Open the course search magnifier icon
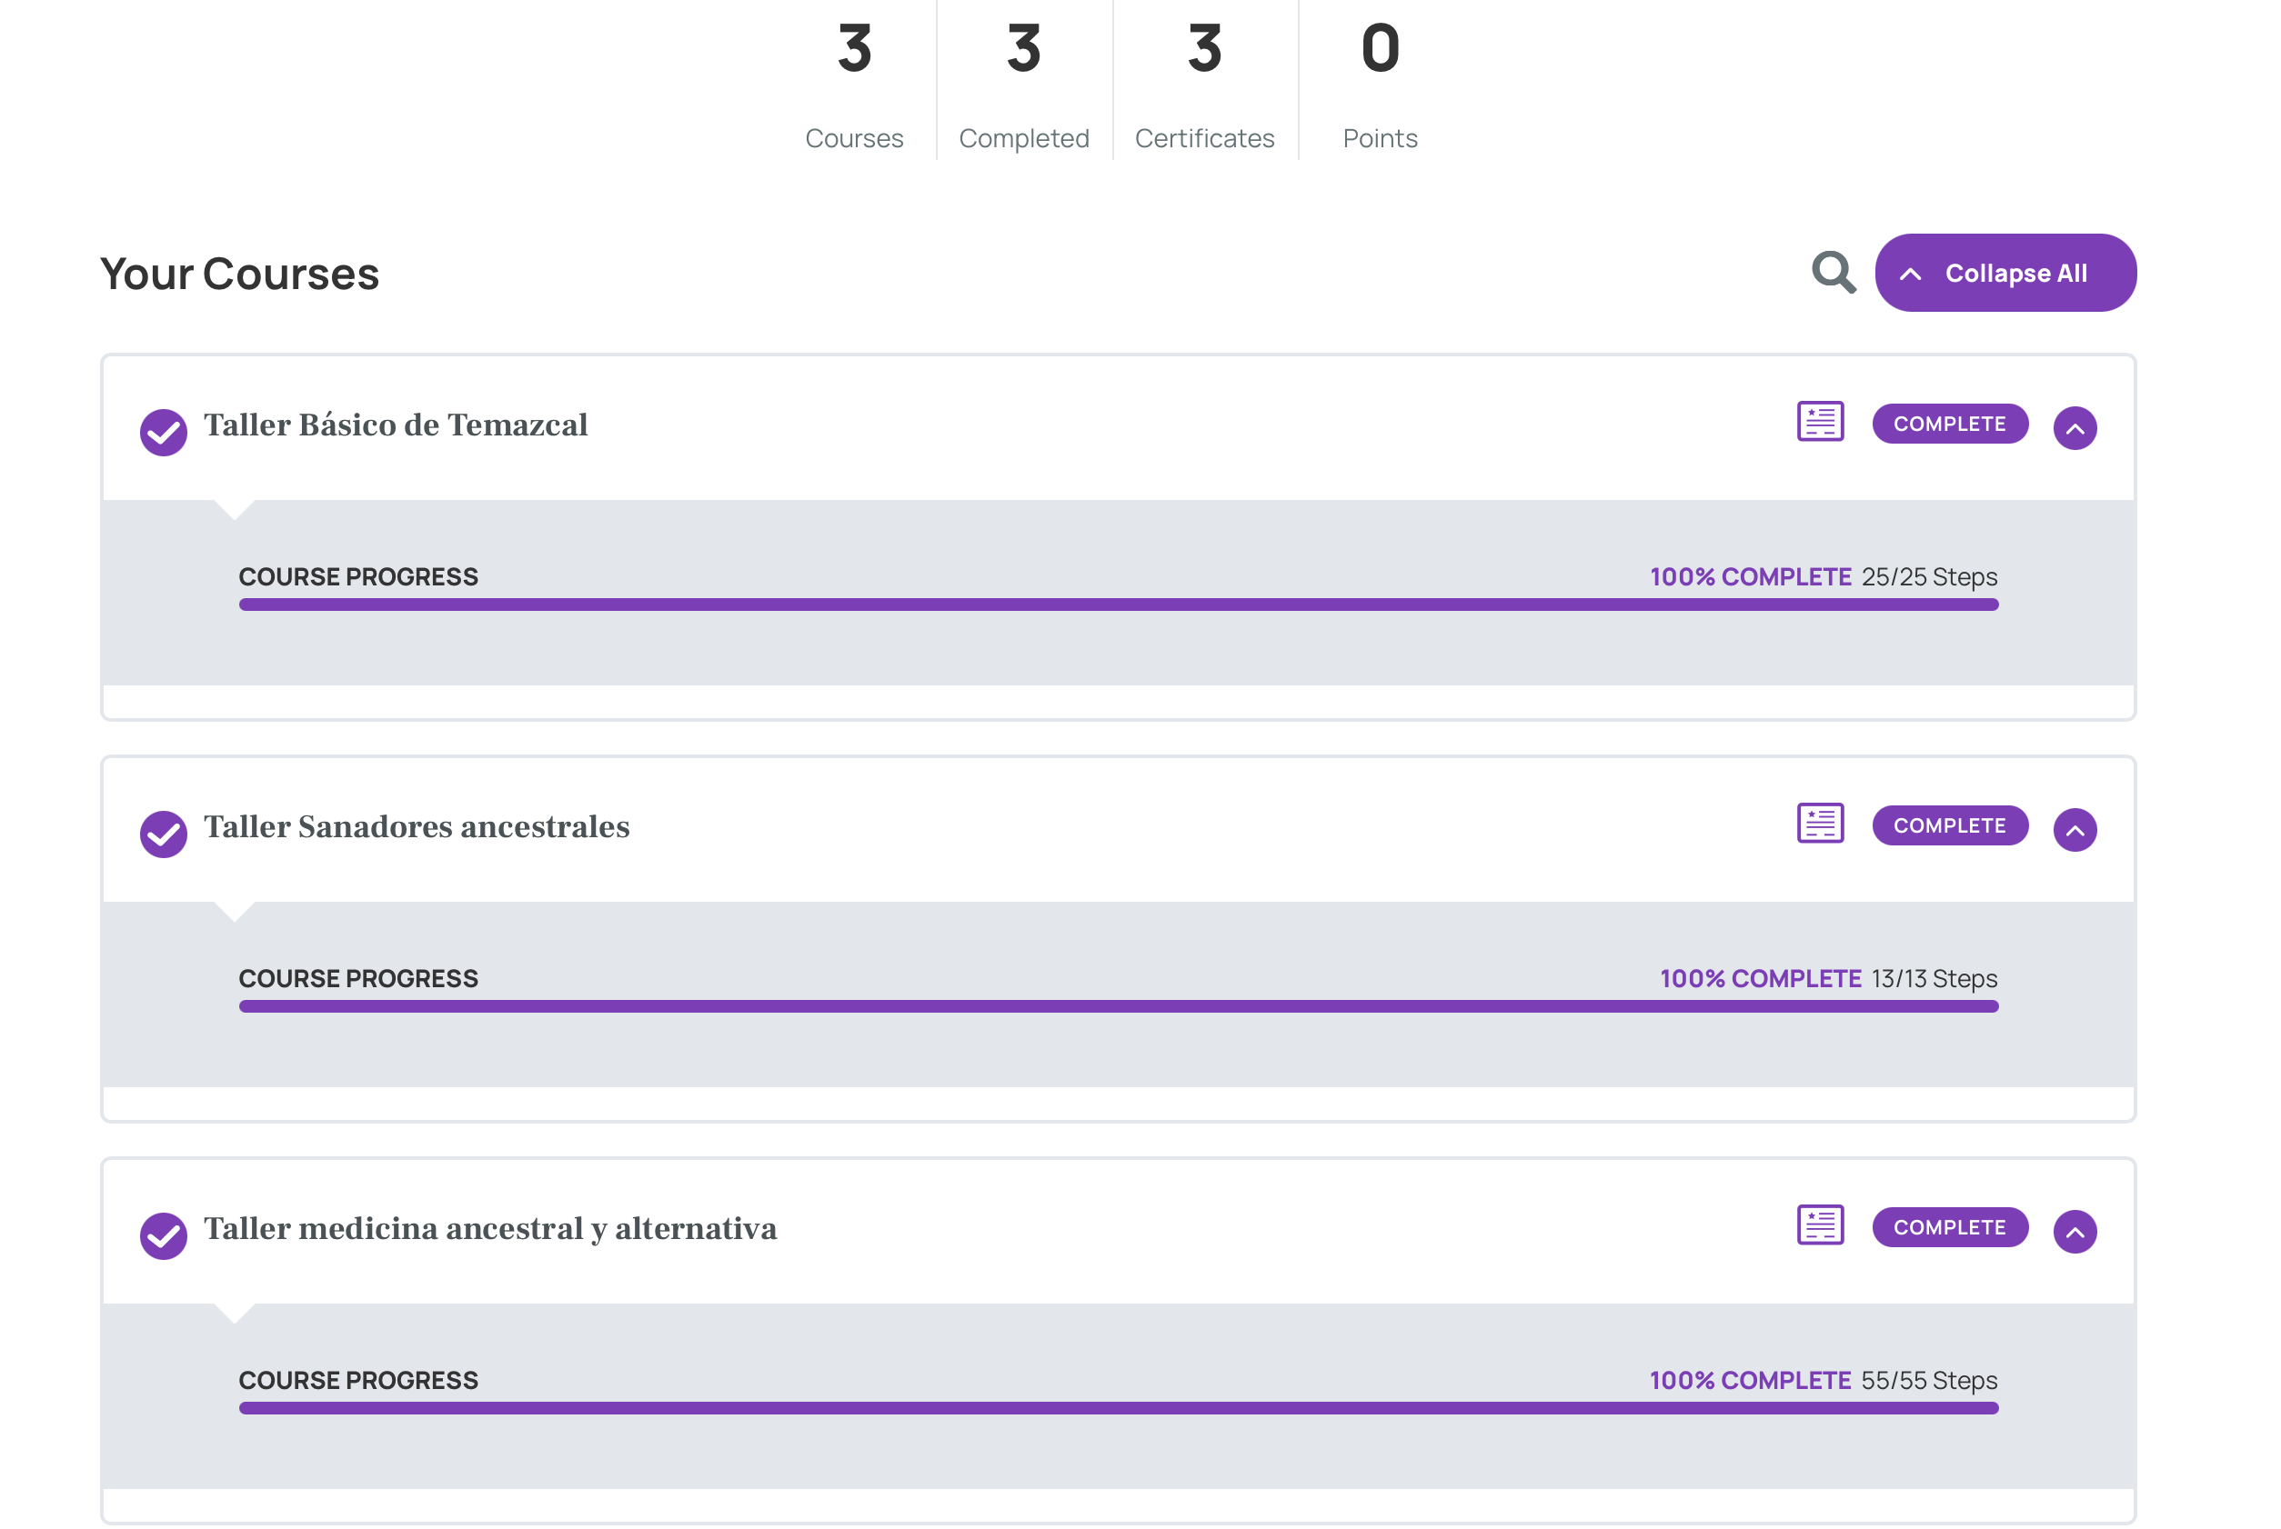The height and width of the screenshot is (1529, 2281). (1834, 273)
